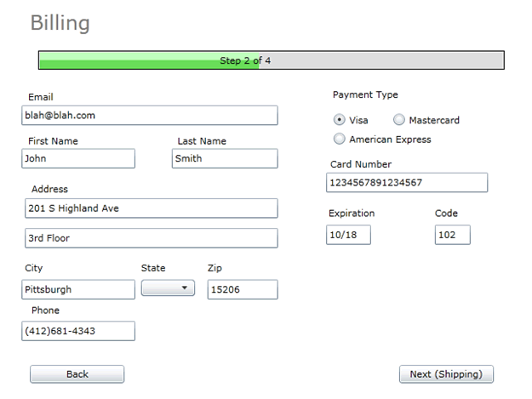Image resolution: width=532 pixels, height=399 pixels.
Task: Click the 3rd Floor address field
Action: point(152,238)
